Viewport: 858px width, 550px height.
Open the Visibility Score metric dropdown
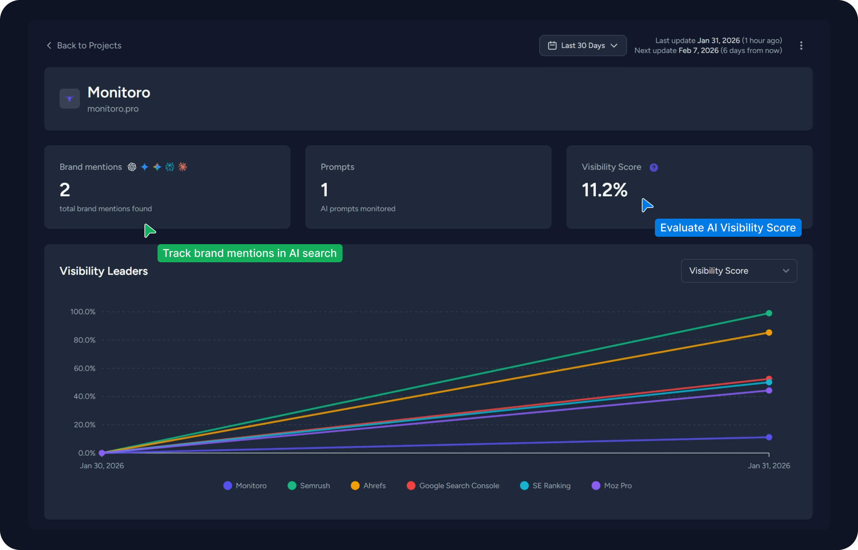[739, 270]
